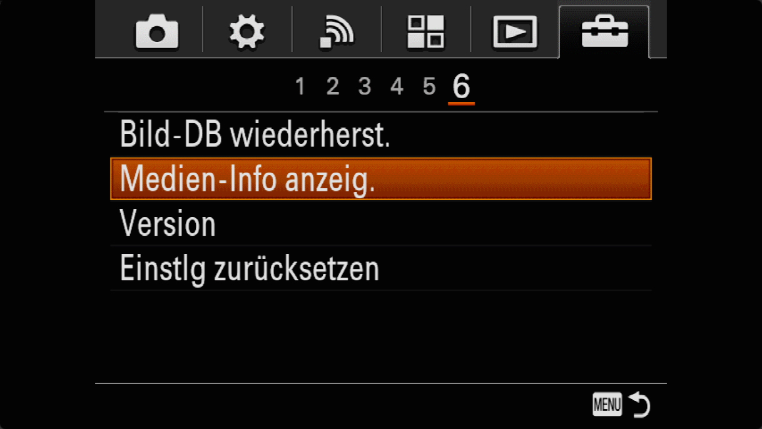Select the current page number 6
762x429 pixels.
[461, 86]
